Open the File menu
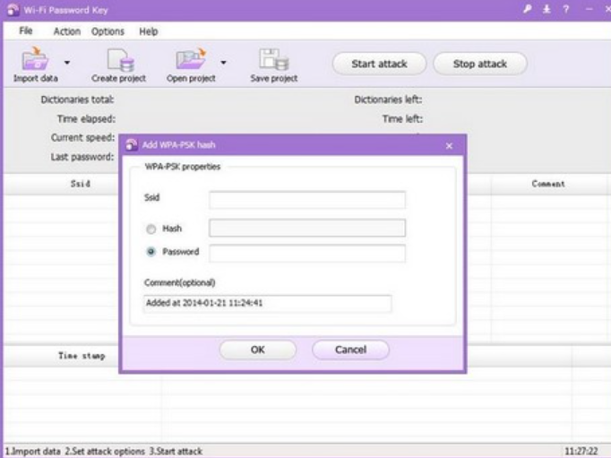The width and height of the screenshot is (611, 458). pyautogui.click(x=26, y=30)
